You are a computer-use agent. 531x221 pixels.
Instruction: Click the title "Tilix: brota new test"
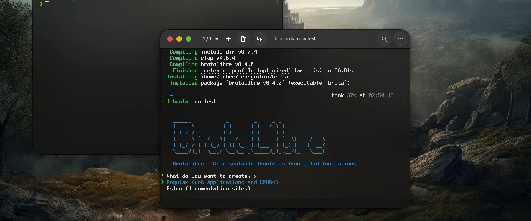point(295,39)
